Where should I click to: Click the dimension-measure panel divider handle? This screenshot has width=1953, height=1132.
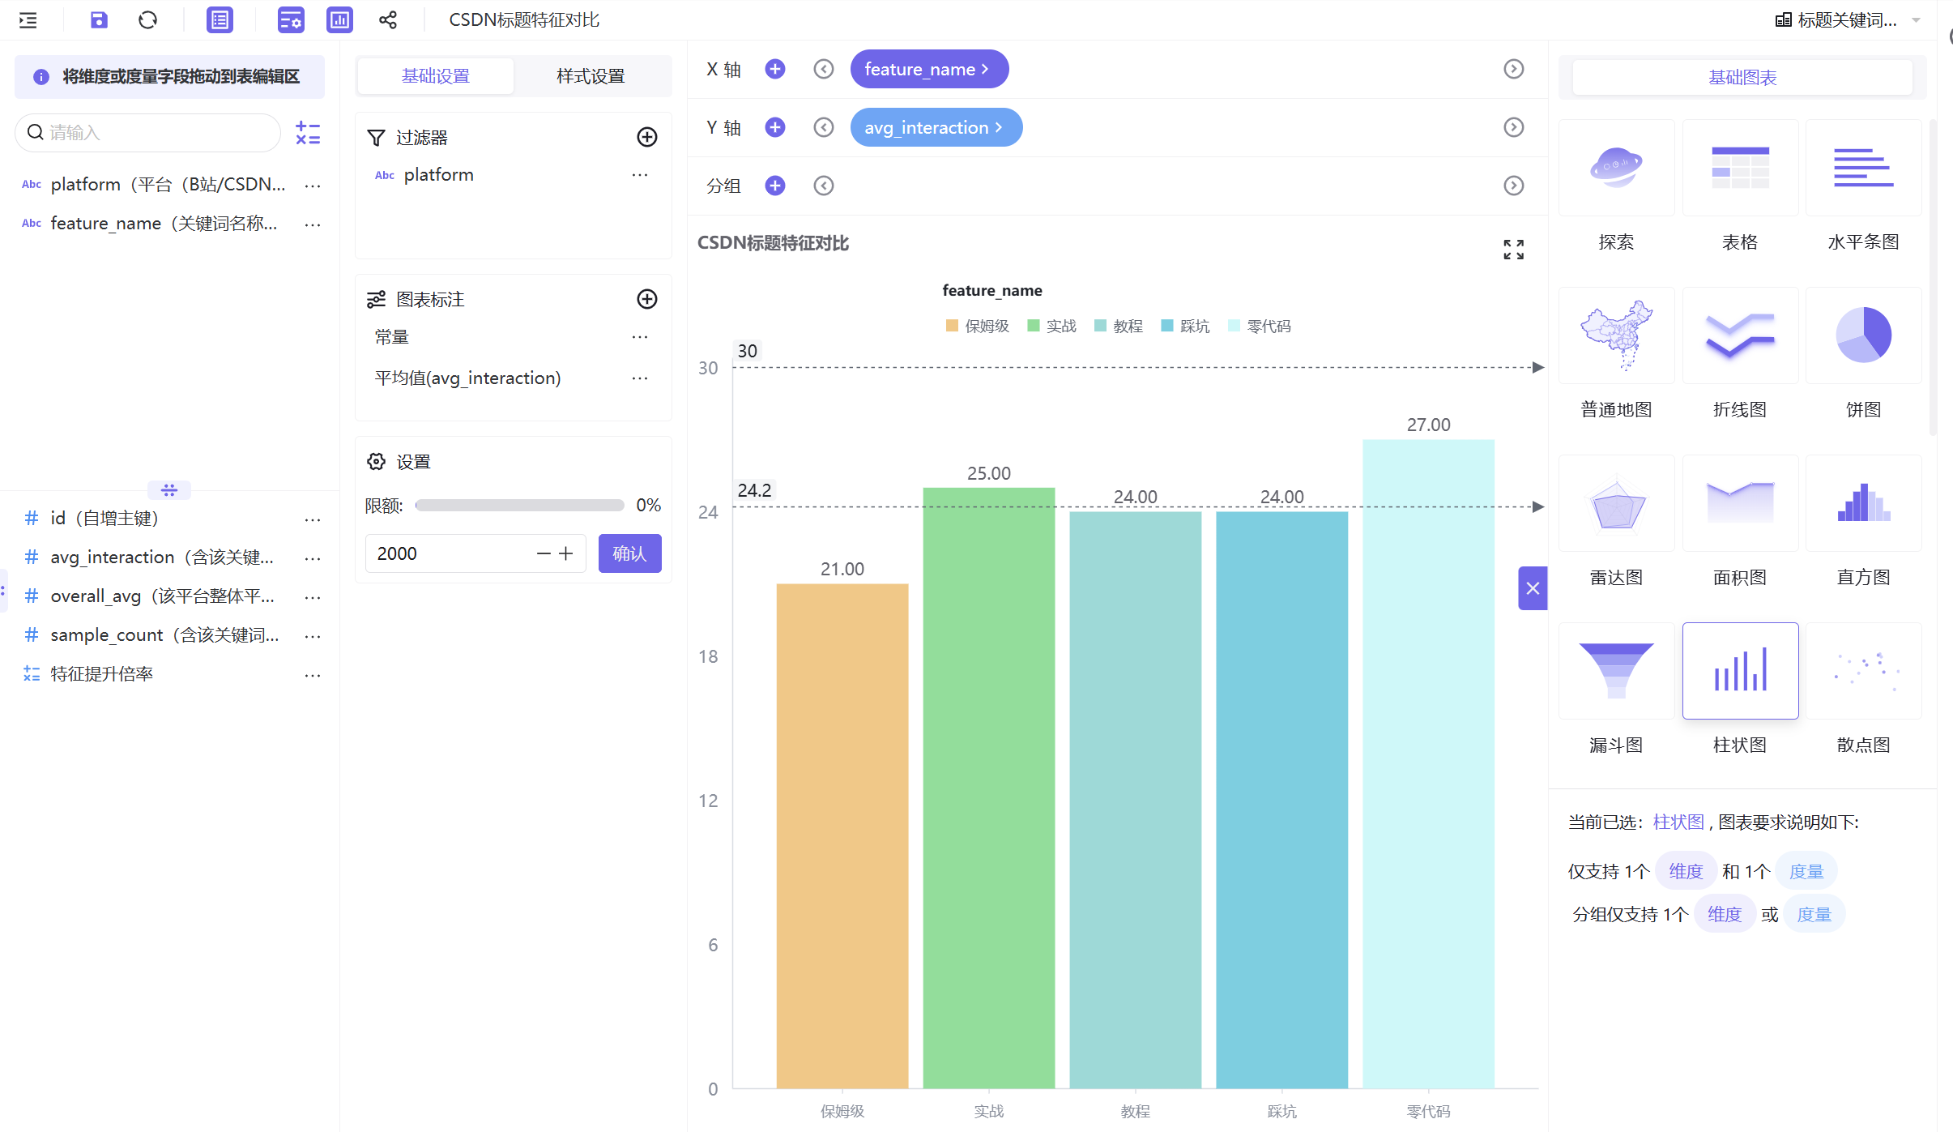(169, 490)
